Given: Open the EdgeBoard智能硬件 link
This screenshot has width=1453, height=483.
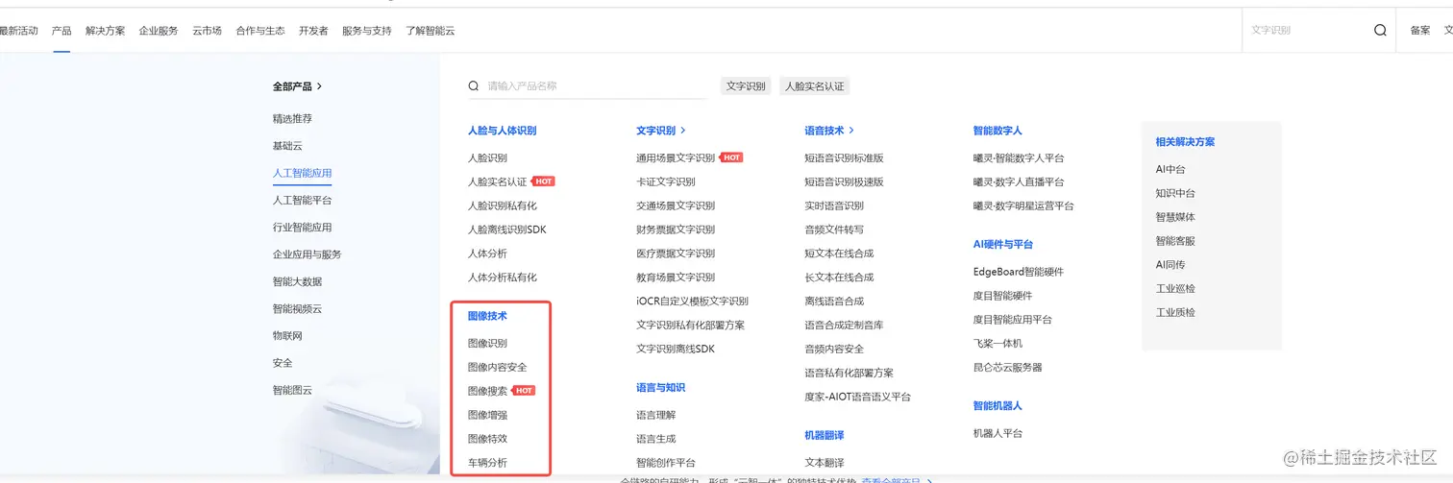Looking at the screenshot, I should click(1019, 272).
